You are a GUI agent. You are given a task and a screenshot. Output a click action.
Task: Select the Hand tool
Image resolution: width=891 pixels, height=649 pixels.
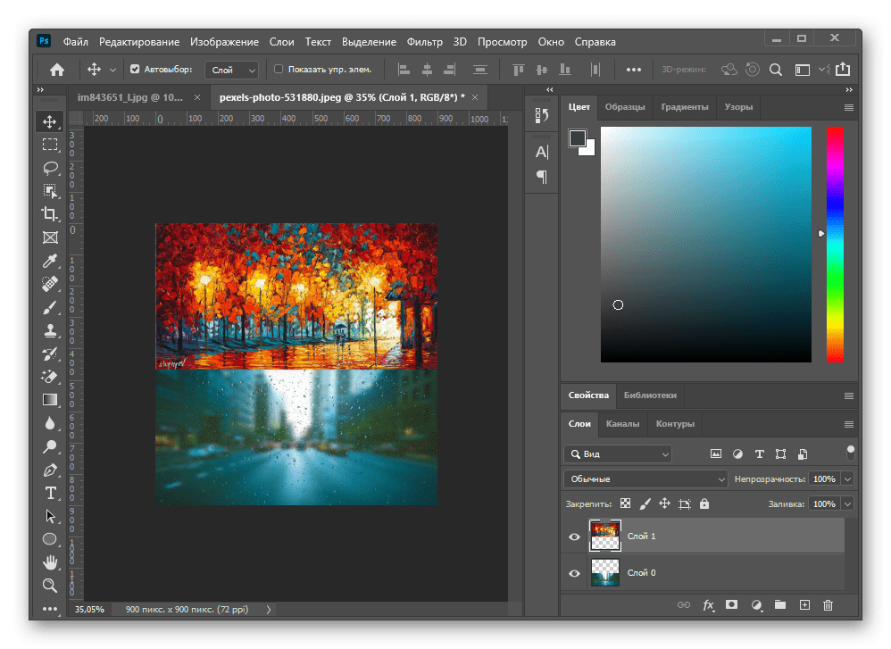pos(50,562)
